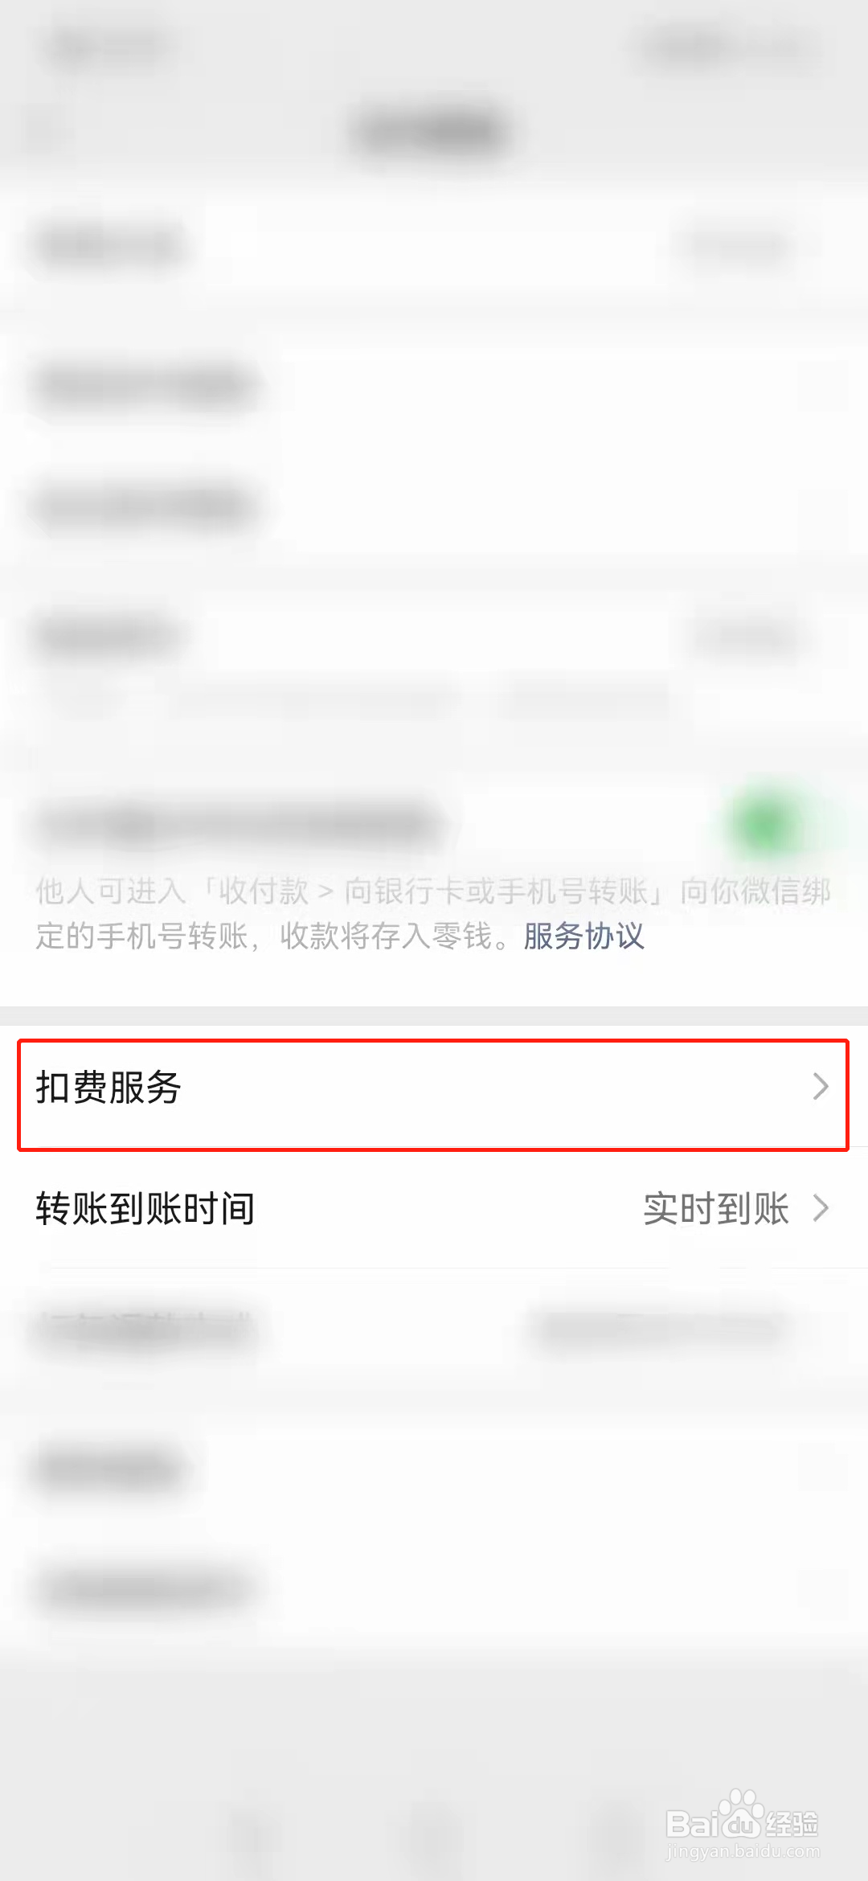
Task: Tap the Baidu 经验 paw logo watermark
Action: (x=742, y=1823)
